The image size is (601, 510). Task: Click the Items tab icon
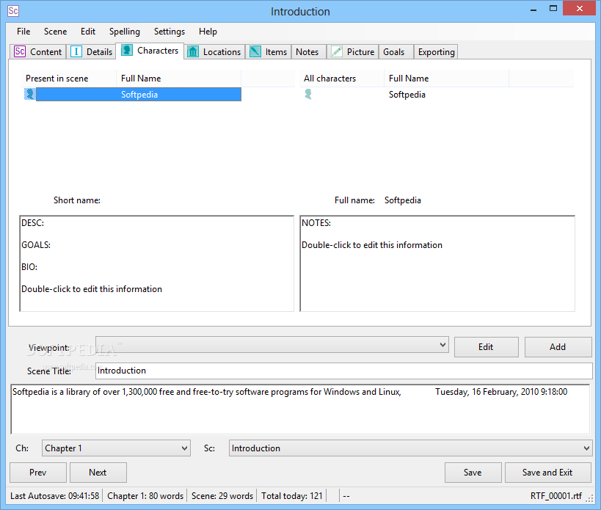coord(255,51)
